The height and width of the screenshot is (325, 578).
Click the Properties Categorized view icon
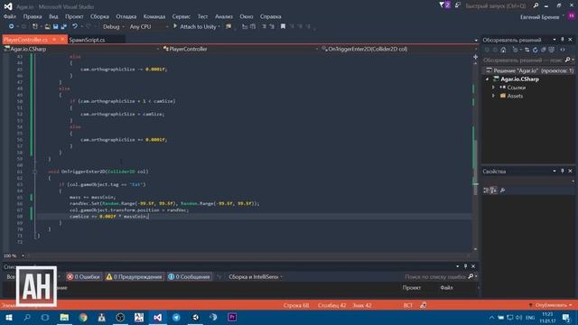[x=486, y=190]
